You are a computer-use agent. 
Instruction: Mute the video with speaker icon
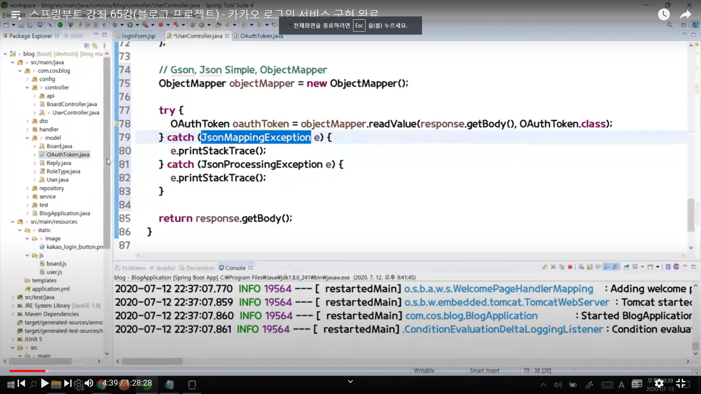tap(89, 383)
